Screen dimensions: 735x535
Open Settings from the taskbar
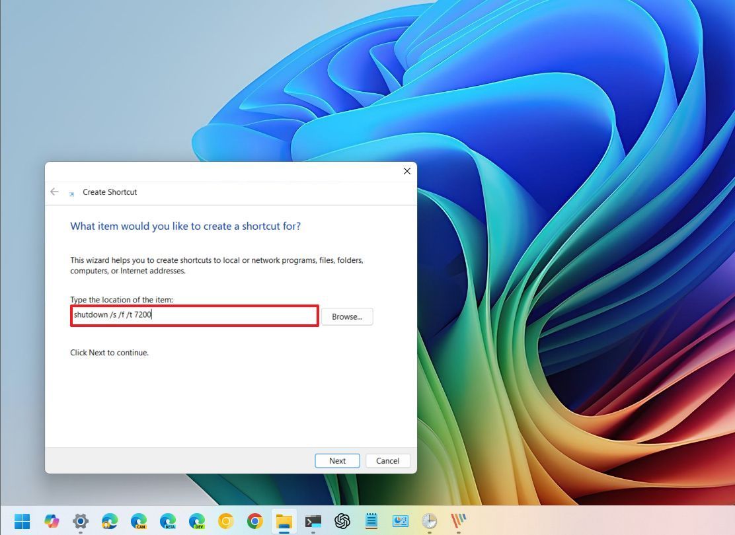point(80,521)
